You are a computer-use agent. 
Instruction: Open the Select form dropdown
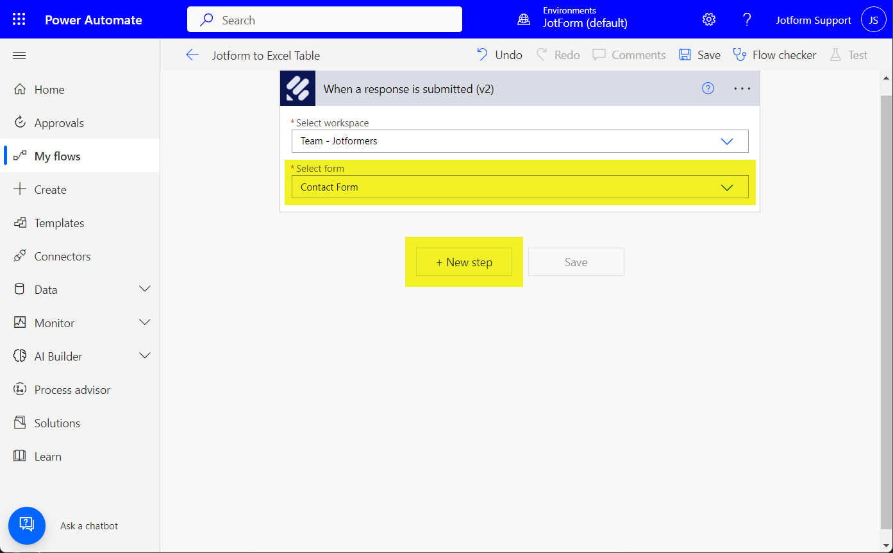520,187
